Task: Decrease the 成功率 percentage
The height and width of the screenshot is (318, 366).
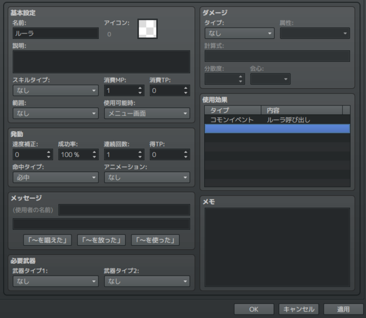Action: (x=94, y=157)
